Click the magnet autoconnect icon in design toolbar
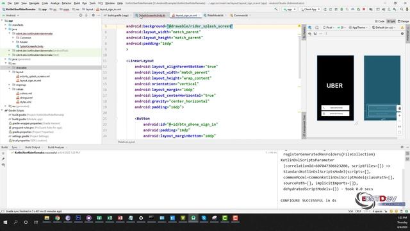 point(315,33)
